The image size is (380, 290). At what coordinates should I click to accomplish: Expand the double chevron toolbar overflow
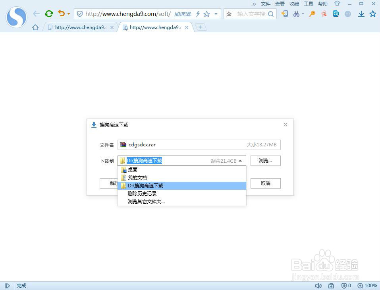(x=254, y=4)
